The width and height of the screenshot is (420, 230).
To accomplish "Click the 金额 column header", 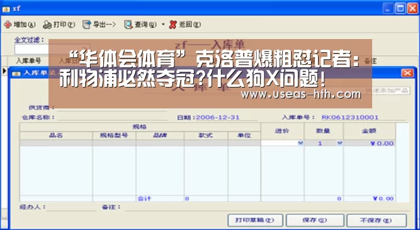I will point(369,131).
